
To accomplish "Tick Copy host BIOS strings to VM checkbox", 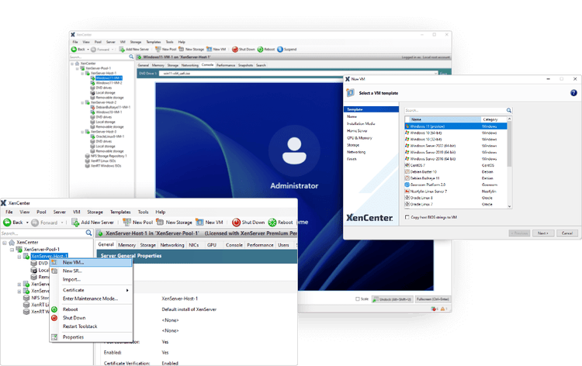I will (x=407, y=217).
